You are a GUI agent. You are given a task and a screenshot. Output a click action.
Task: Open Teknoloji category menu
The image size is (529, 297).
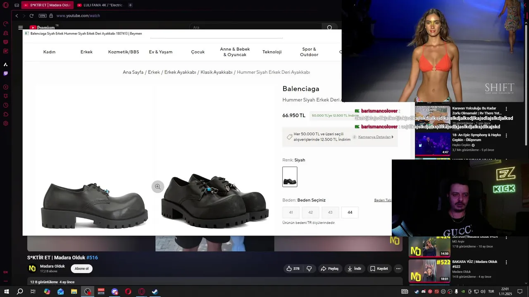(x=272, y=52)
